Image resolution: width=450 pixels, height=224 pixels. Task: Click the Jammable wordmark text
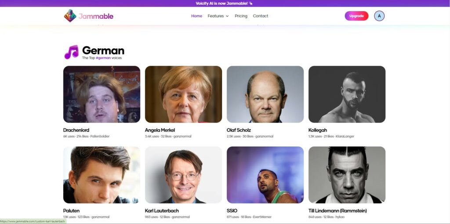96,16
